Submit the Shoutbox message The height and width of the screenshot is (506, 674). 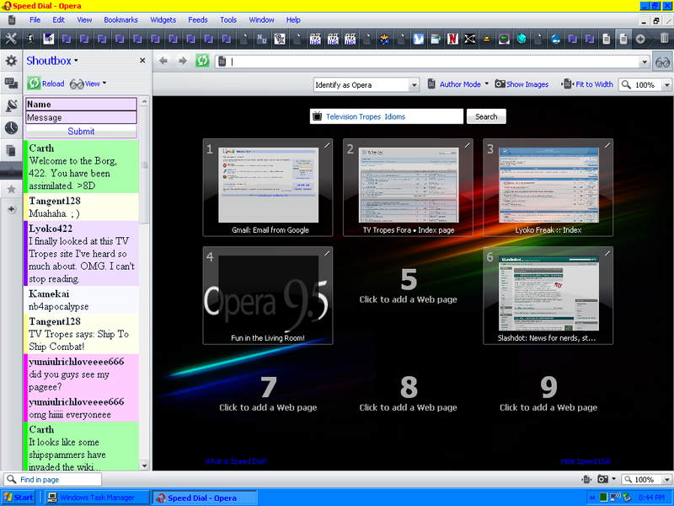coord(81,132)
